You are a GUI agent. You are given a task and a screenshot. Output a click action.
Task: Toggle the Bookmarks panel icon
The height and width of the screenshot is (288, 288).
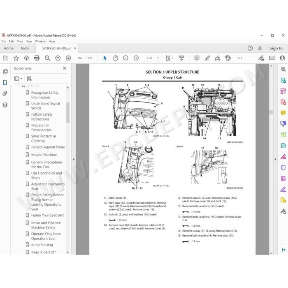coord(5,83)
